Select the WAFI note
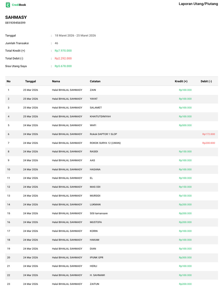223x297 pixels. (x=93, y=125)
